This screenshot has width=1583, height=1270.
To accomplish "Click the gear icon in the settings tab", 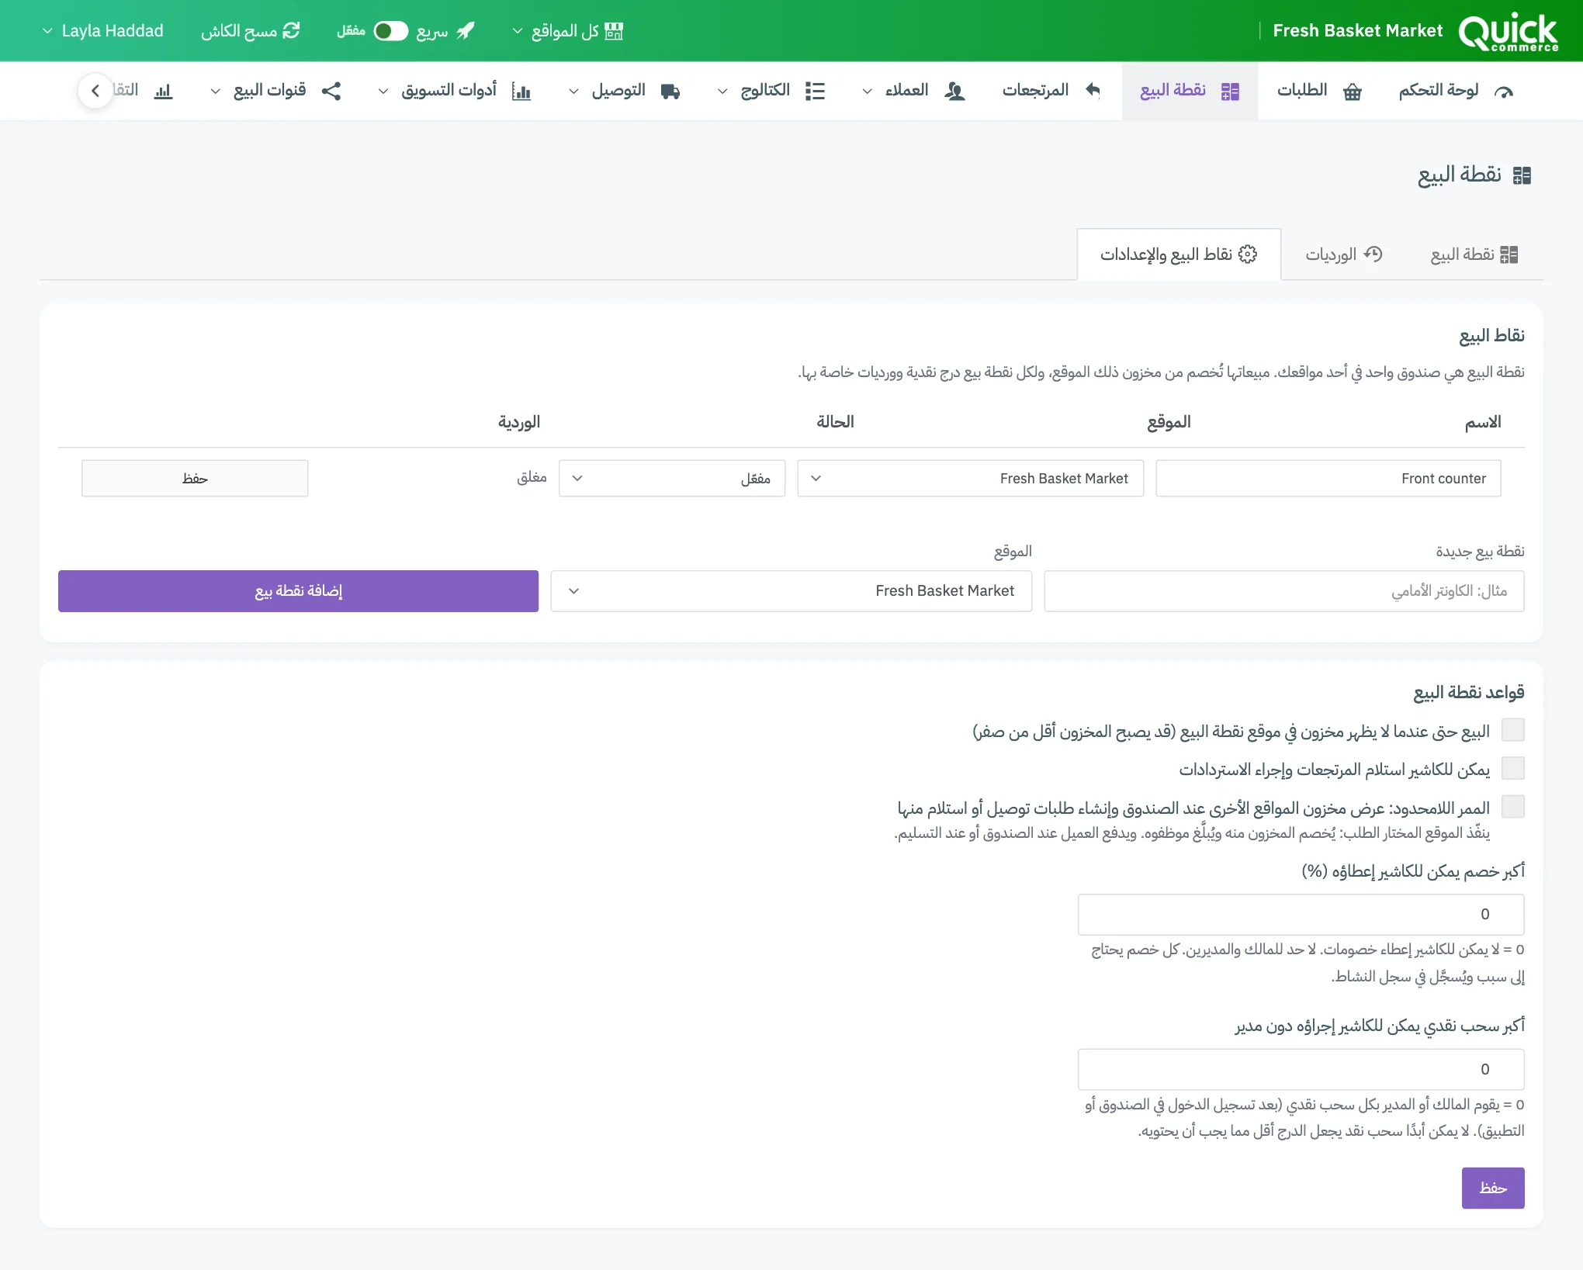I will pyautogui.click(x=1248, y=254).
